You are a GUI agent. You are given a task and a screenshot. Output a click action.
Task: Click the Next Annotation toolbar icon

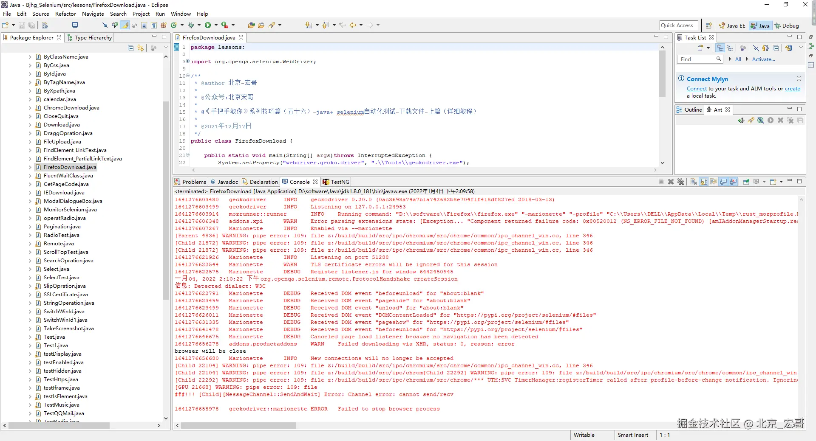click(308, 25)
